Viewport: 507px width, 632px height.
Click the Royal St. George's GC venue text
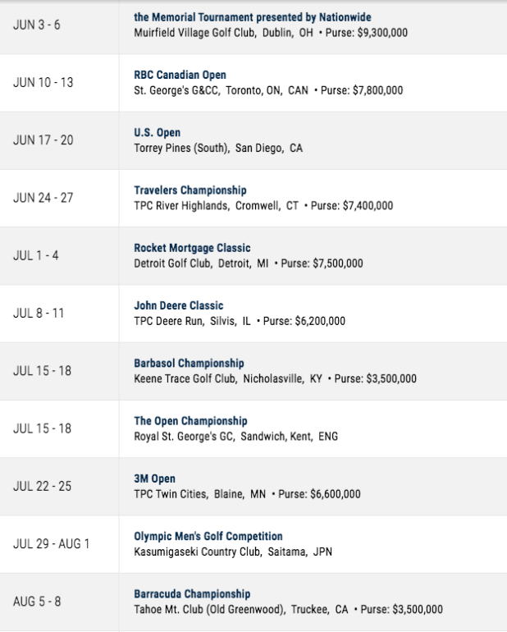(185, 437)
